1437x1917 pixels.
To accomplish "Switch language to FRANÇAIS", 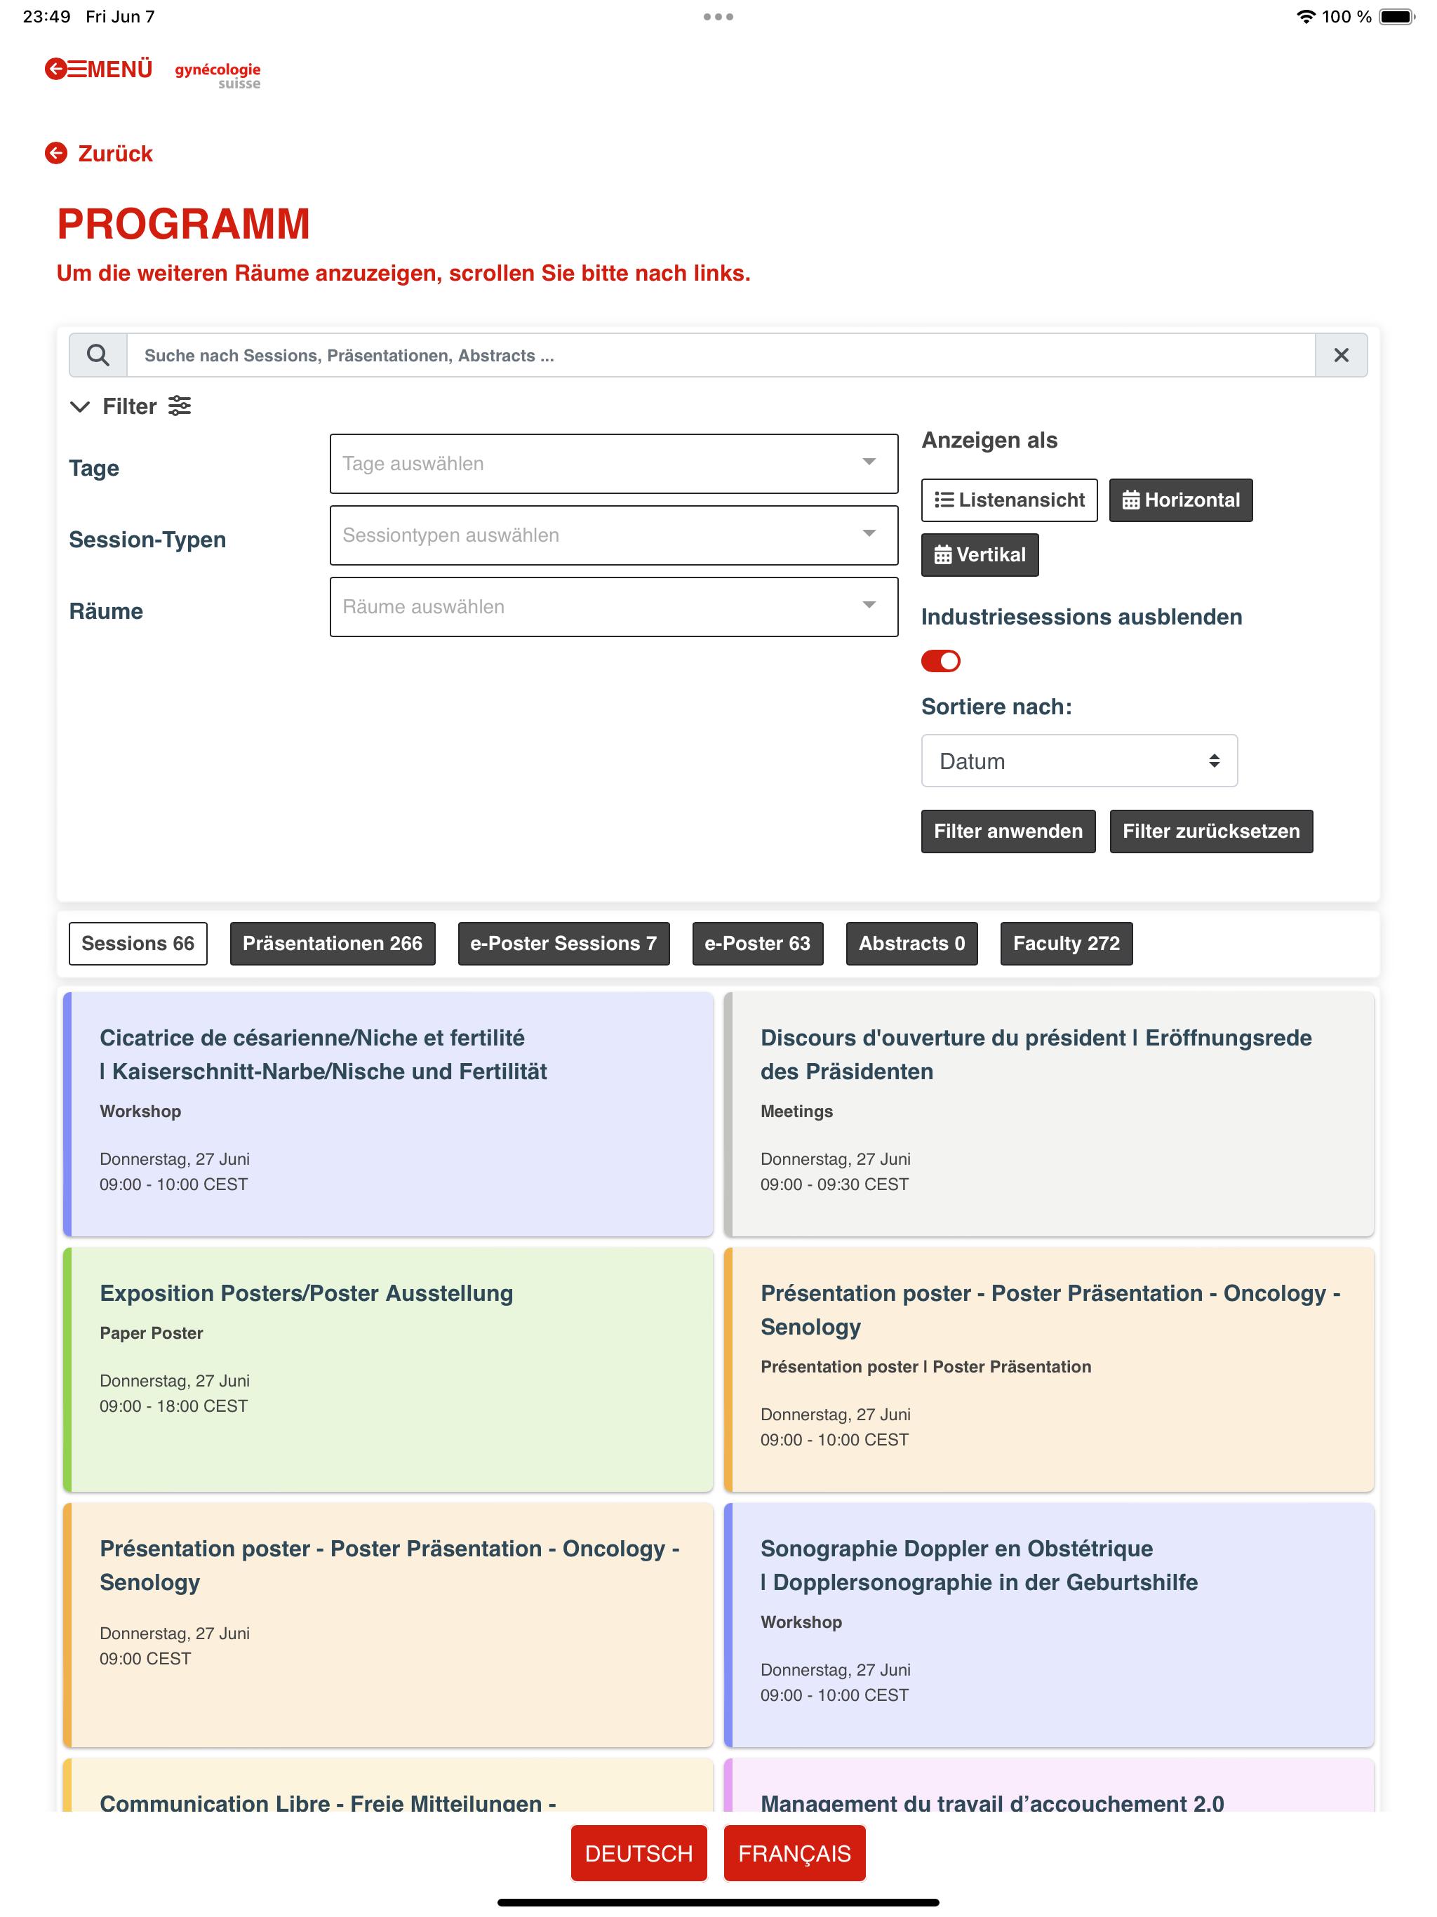I will [x=794, y=1853].
